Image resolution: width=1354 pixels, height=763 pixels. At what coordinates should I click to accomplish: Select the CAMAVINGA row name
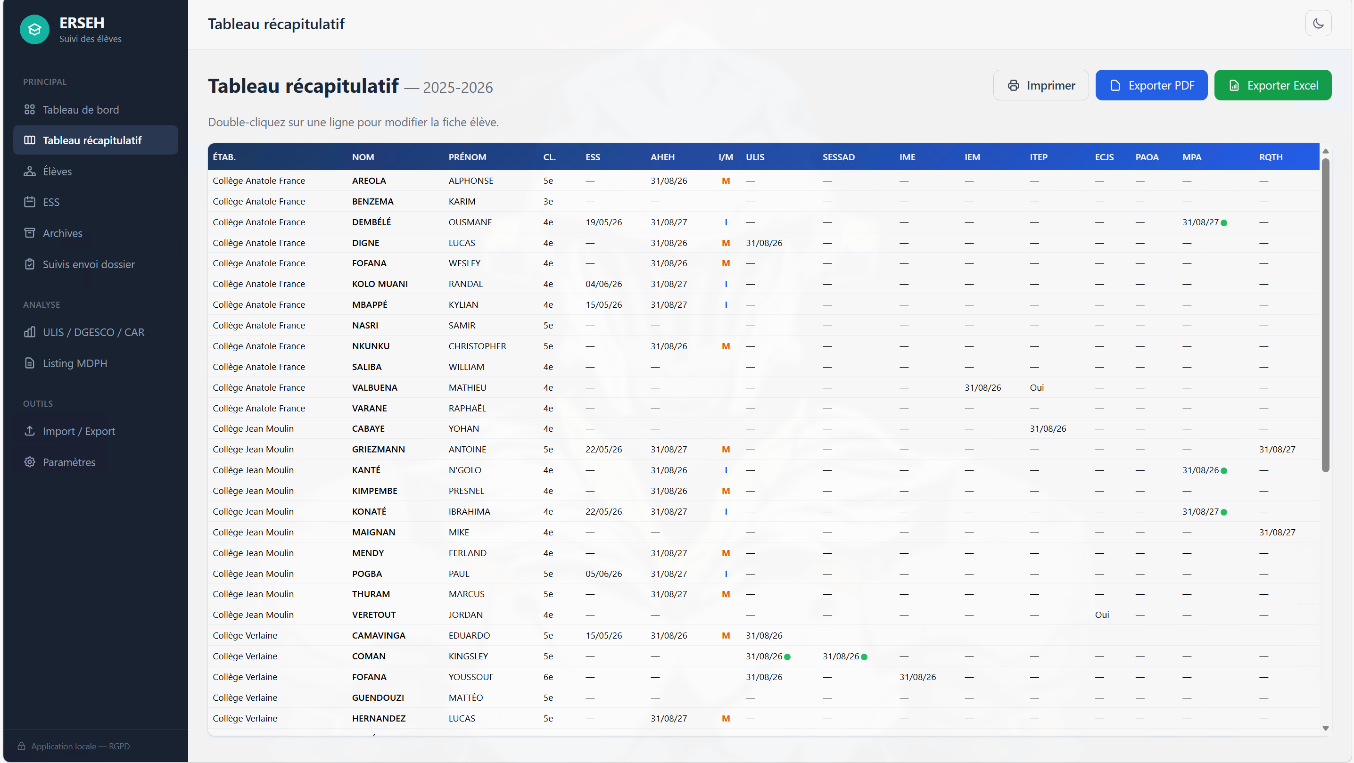[x=379, y=635]
